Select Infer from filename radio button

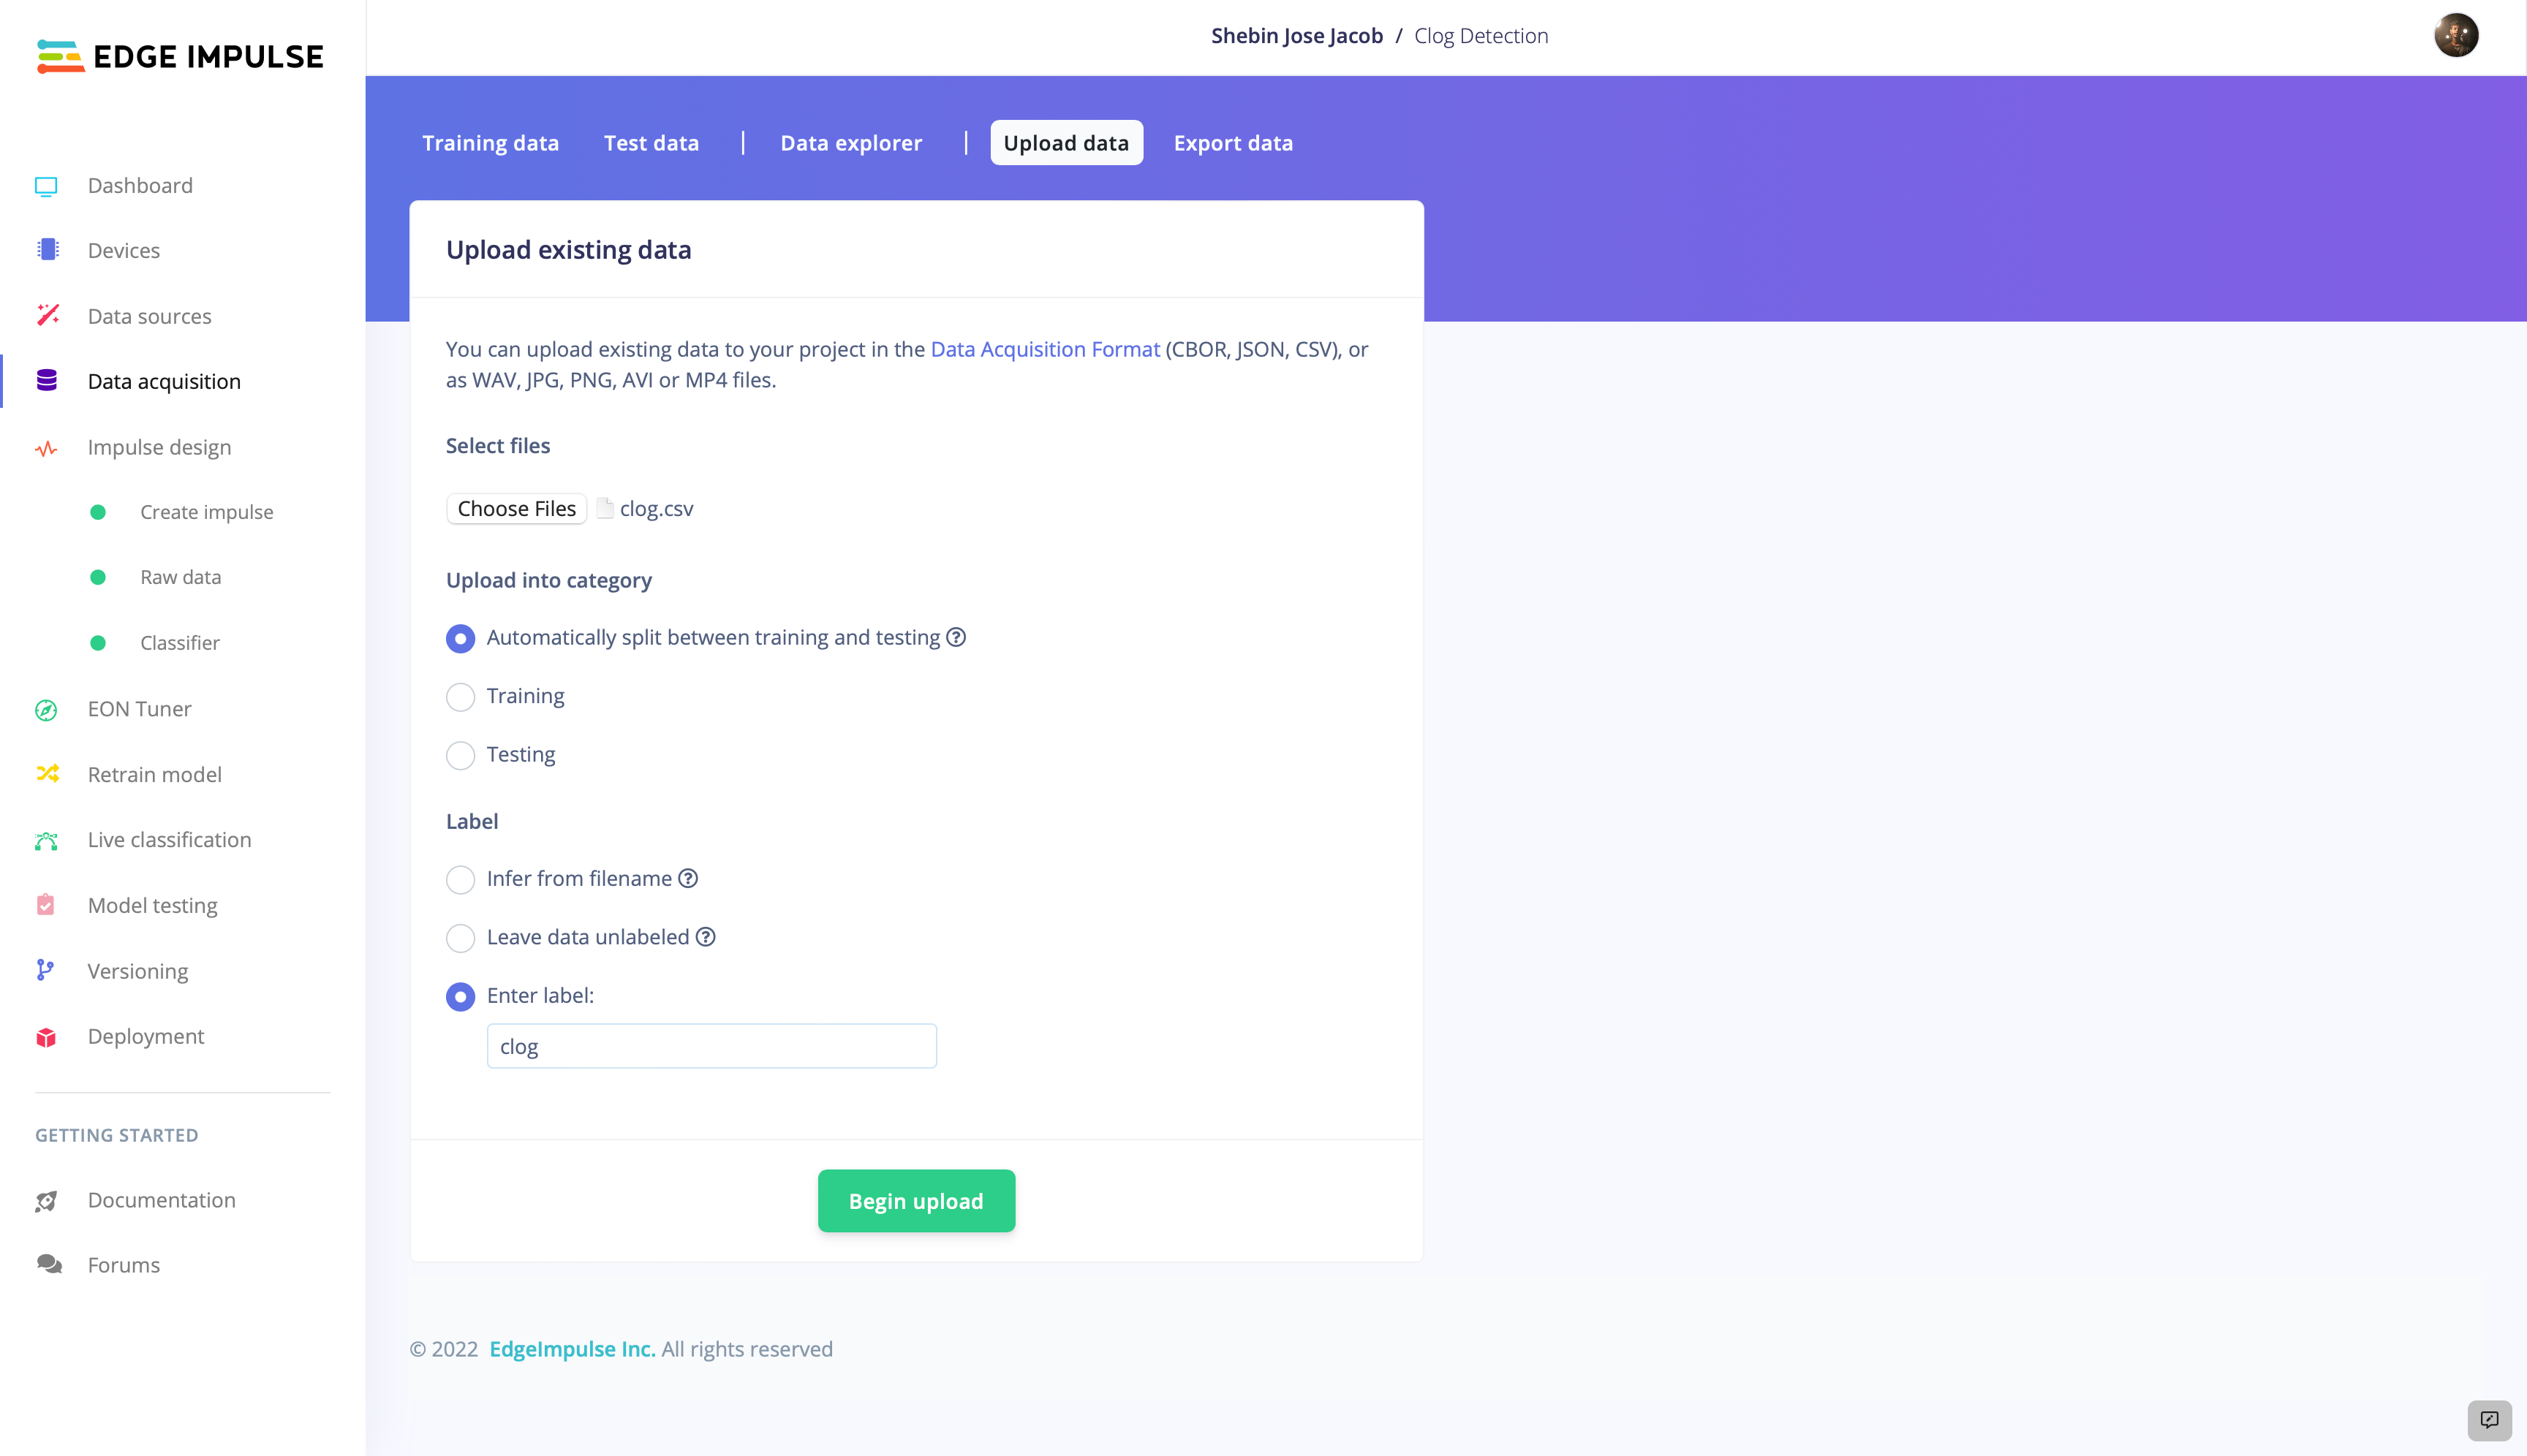(460, 880)
